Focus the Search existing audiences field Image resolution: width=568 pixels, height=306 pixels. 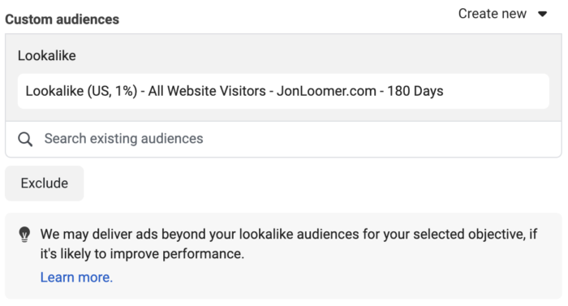pos(284,140)
